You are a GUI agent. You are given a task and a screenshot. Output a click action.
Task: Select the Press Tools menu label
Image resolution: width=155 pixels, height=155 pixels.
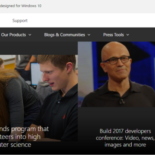(114, 35)
